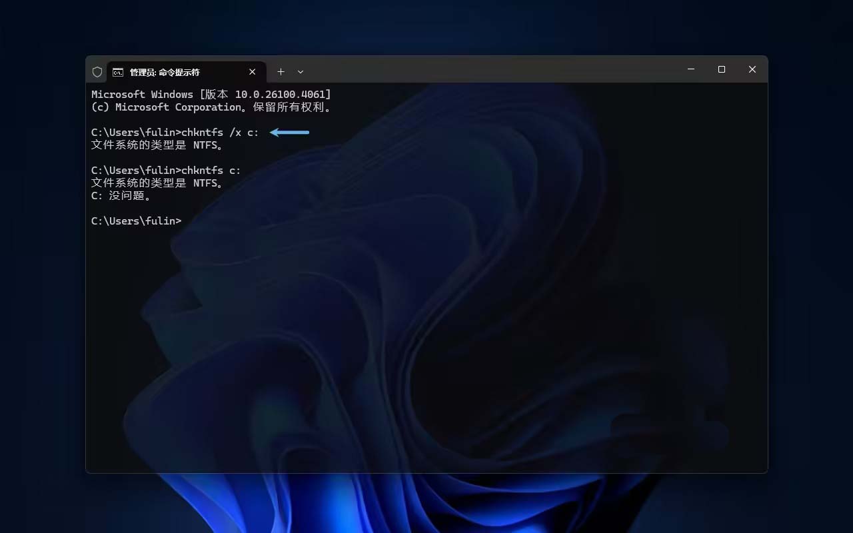853x533 pixels.
Task: Close the terminal window
Action: [752, 69]
